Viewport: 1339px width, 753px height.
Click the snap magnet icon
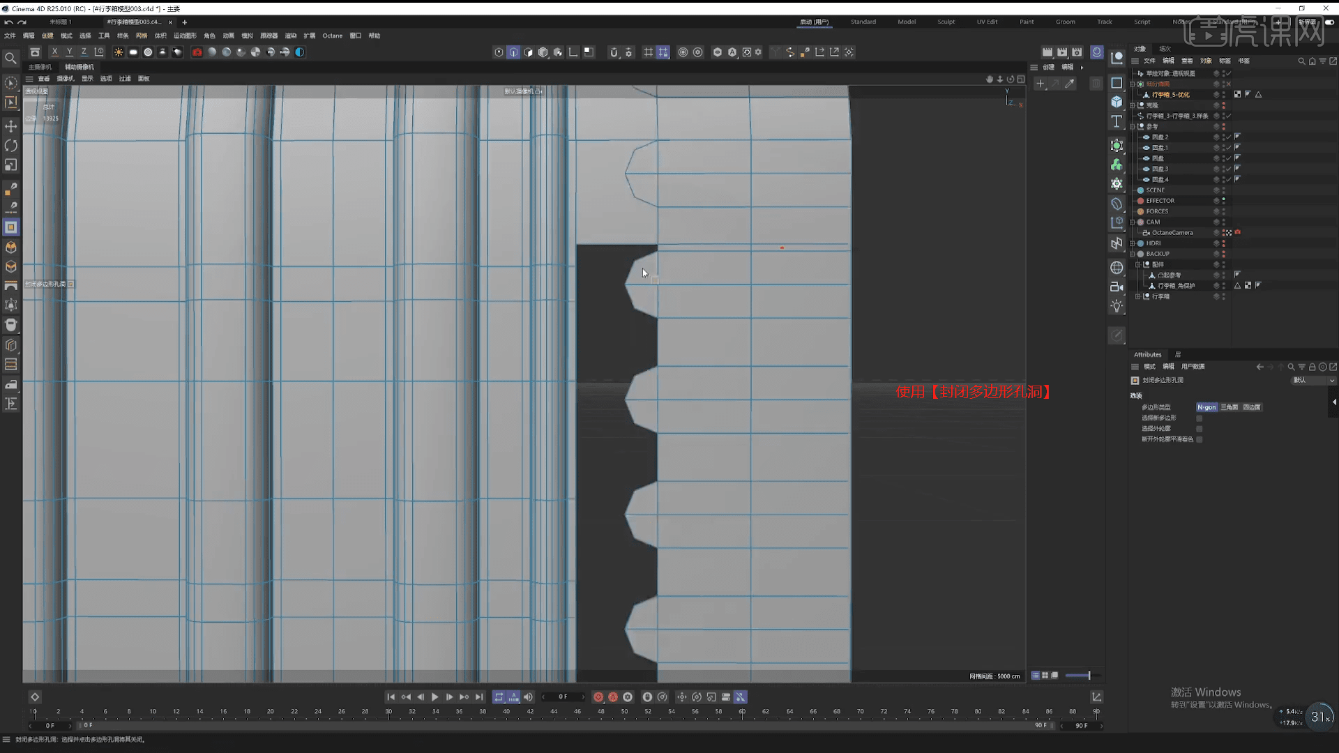(x=614, y=52)
